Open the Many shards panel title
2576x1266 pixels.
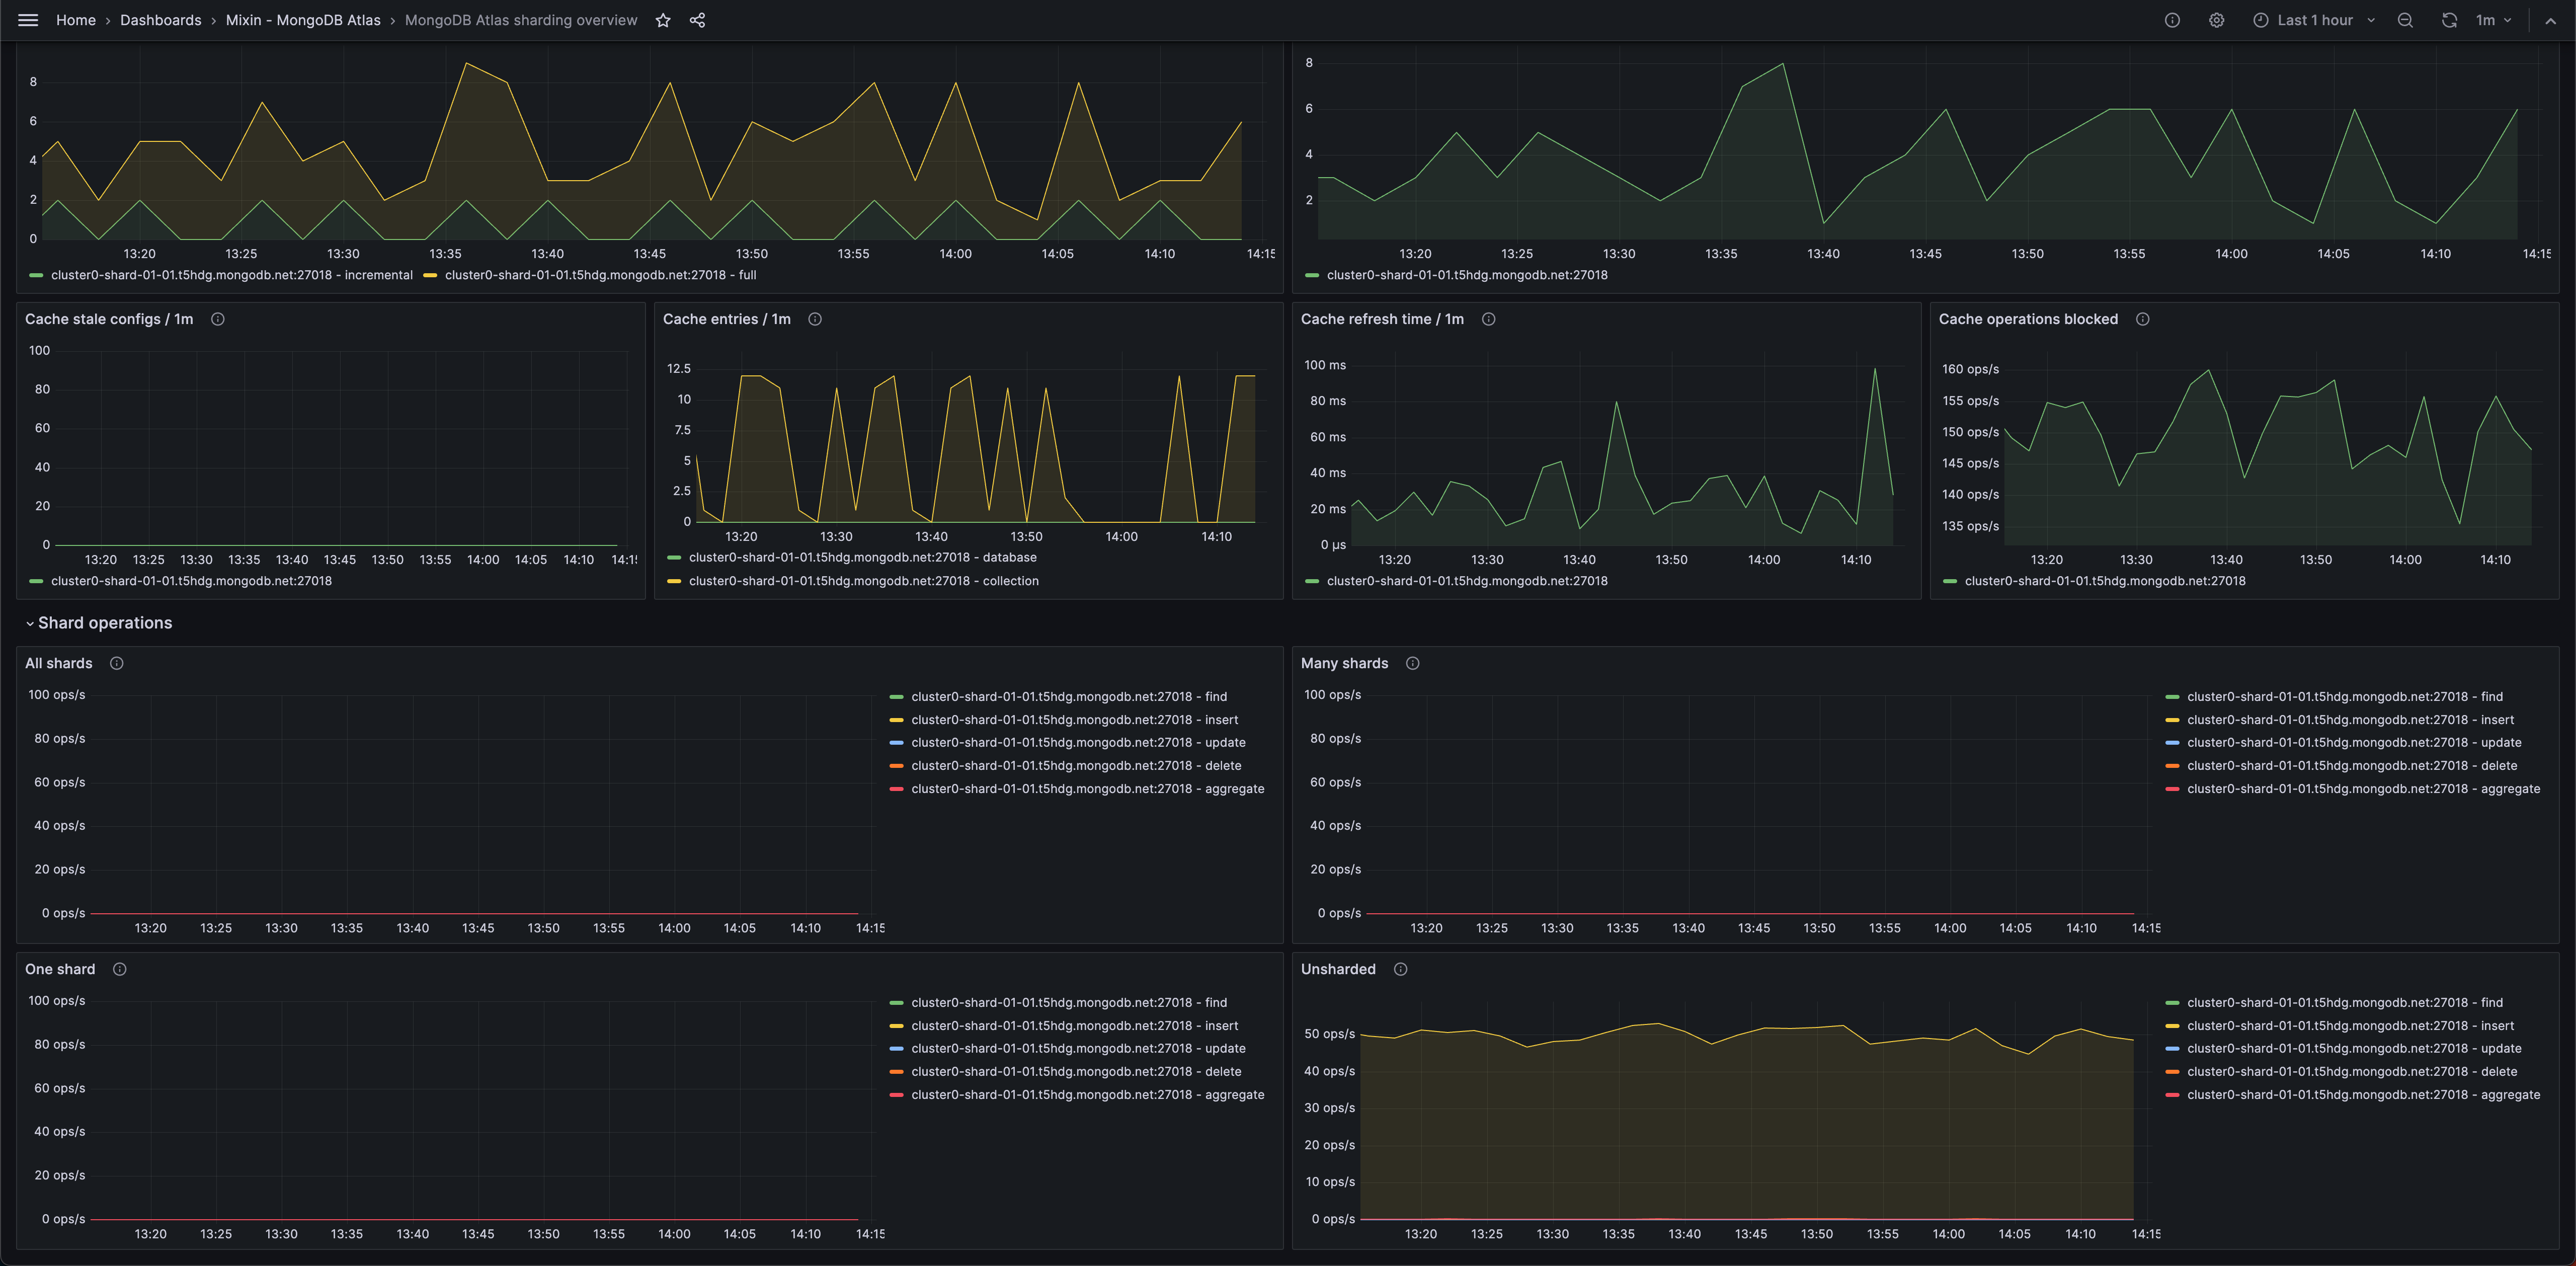tap(1344, 663)
